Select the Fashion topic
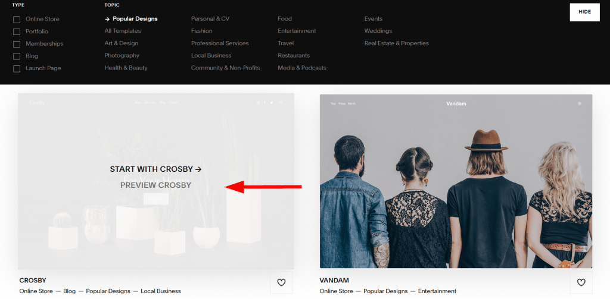This screenshot has width=610, height=299. [201, 31]
